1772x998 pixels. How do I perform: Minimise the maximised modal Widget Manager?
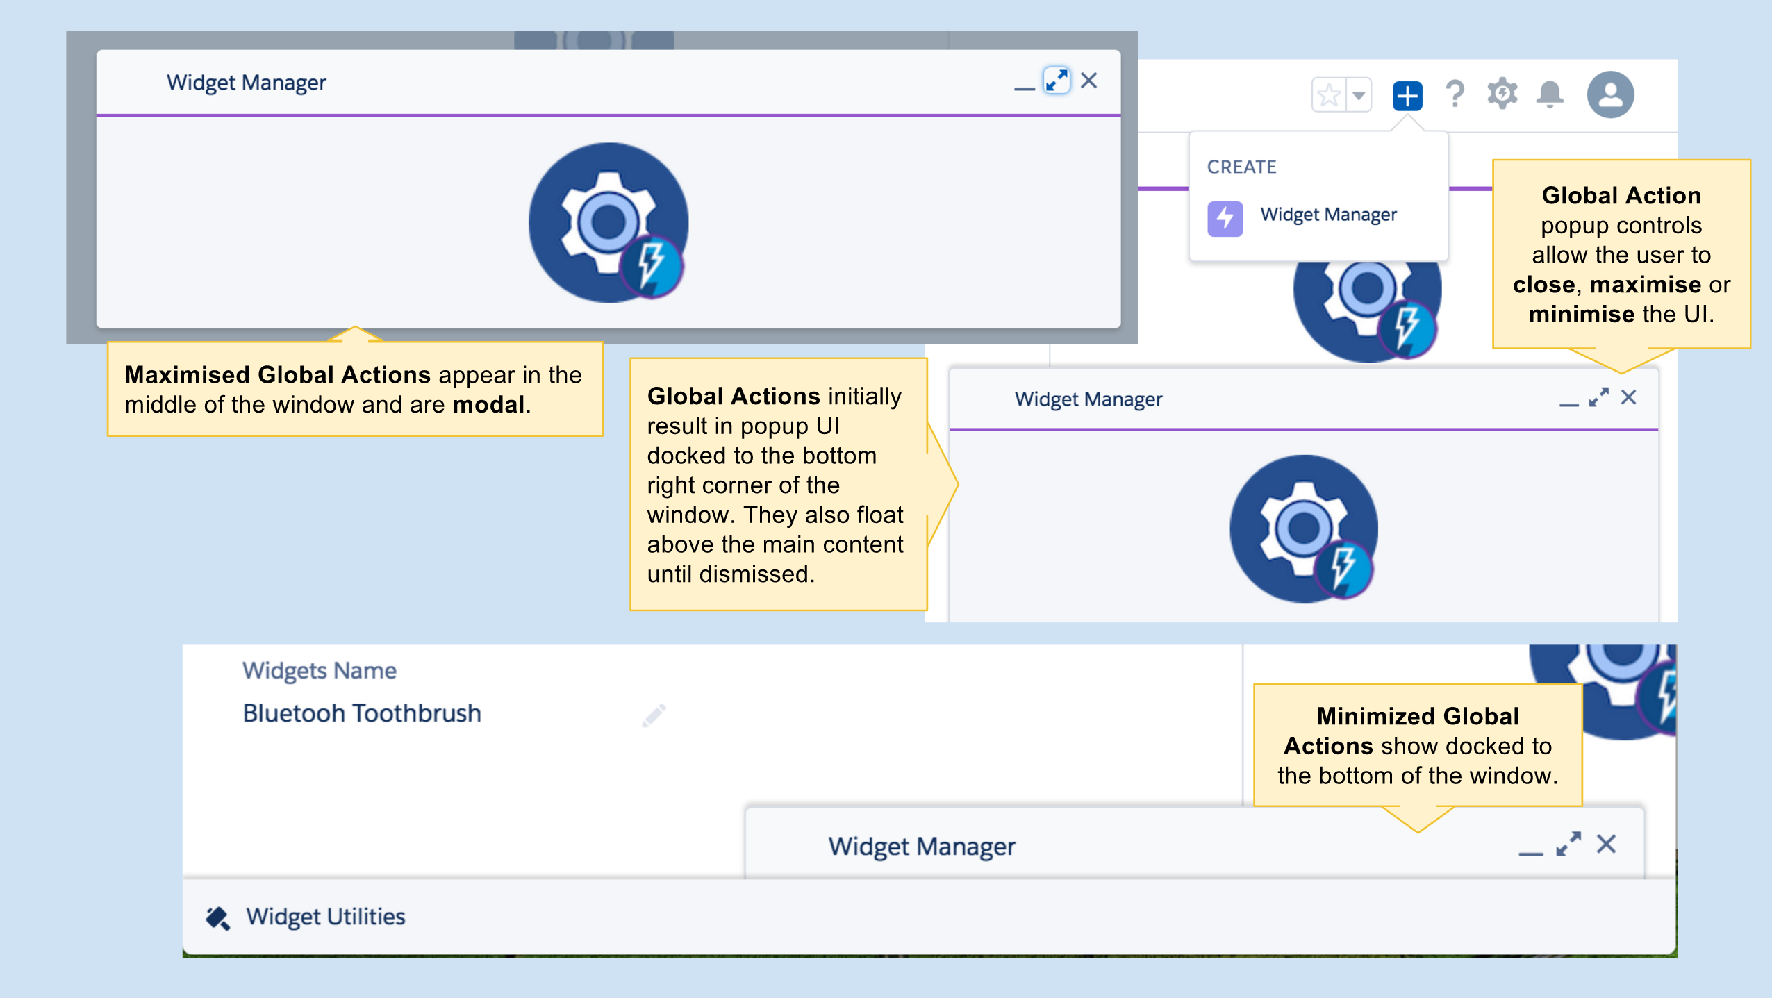(1024, 86)
